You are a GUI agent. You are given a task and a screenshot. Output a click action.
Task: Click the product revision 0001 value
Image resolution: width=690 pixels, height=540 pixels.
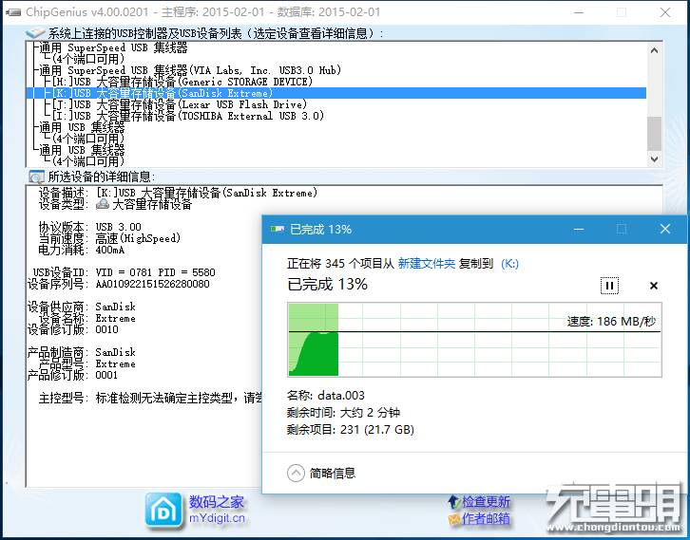[x=107, y=375]
